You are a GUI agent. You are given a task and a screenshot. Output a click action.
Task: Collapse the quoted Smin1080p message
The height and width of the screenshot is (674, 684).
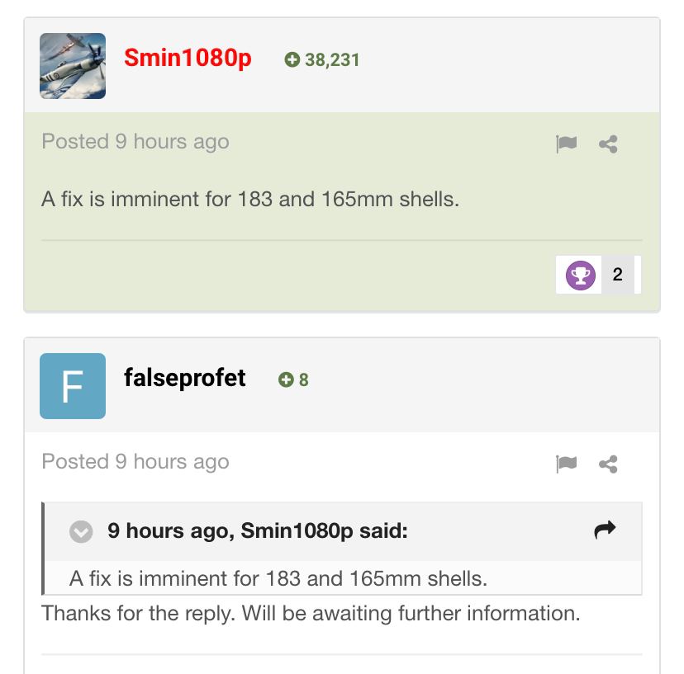[x=81, y=531]
